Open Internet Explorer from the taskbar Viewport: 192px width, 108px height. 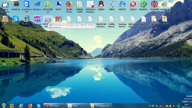coord(21,106)
